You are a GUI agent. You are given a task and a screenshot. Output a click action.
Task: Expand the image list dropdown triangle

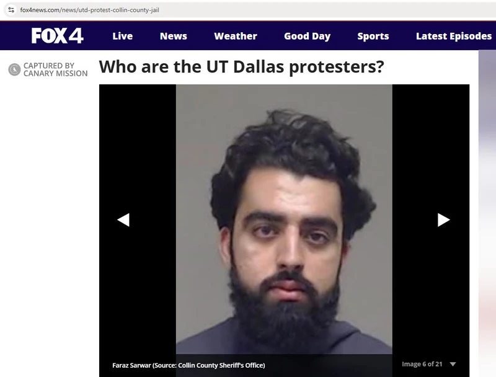coord(453,364)
